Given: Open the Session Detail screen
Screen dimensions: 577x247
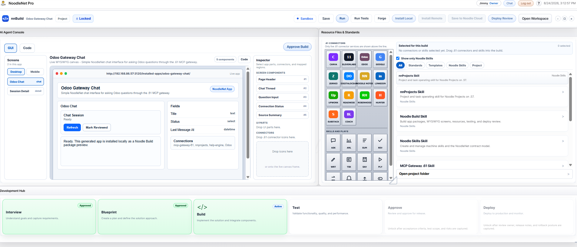Looking at the screenshot, I should click(25, 91).
